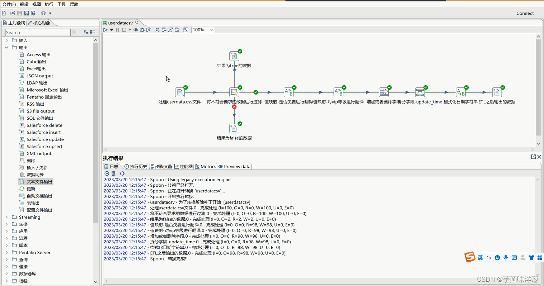Open the perspective dropdown arrow
Screen dimensions: 544x286
point(50,13)
